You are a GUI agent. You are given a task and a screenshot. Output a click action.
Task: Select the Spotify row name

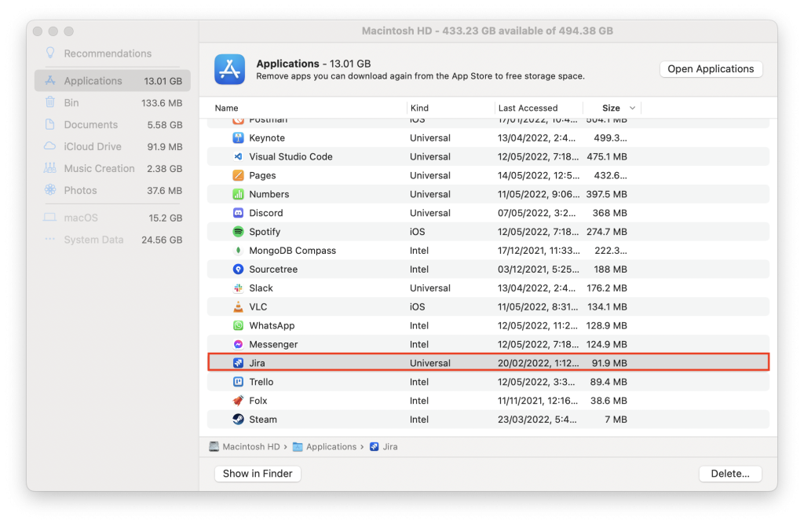coord(265,232)
